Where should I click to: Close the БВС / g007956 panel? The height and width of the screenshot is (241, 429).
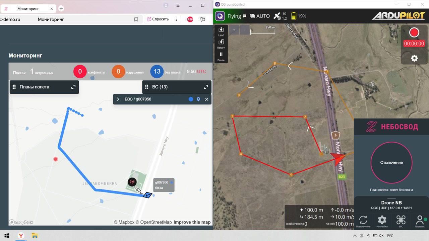point(206,99)
